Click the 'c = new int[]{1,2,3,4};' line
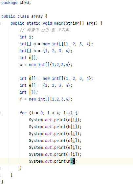 (46, 65)
